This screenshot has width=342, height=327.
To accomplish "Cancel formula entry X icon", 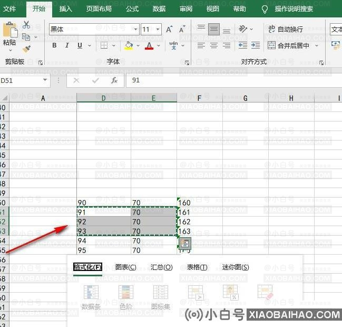I will 76,81.
